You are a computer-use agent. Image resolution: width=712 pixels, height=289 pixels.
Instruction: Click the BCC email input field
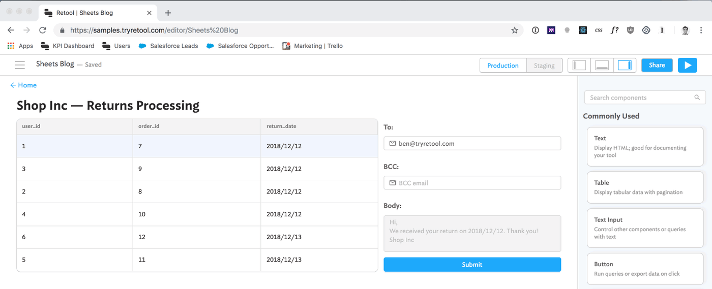[472, 183]
